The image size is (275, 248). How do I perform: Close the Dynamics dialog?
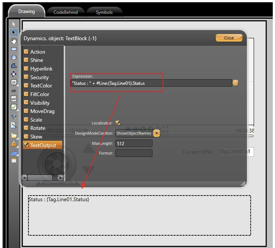[x=229, y=38]
